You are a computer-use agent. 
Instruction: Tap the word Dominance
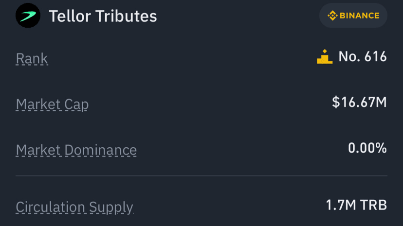point(100,150)
